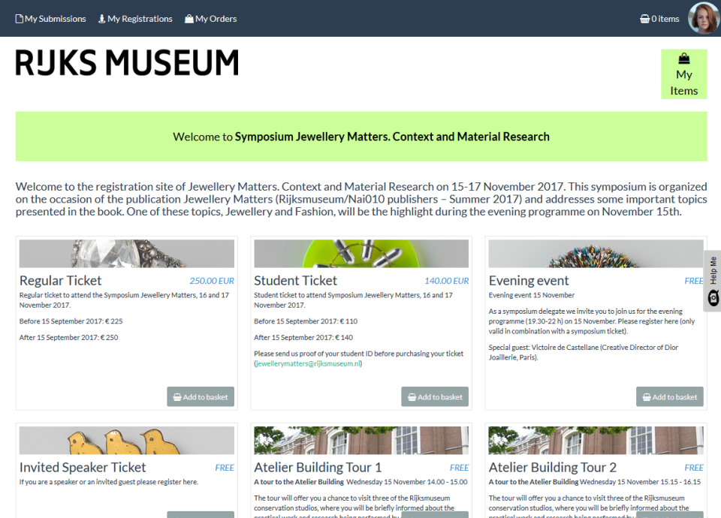Click the Victoire de Castellane special guest text
Screen dimensions: 721x518
pyautogui.click(x=583, y=352)
